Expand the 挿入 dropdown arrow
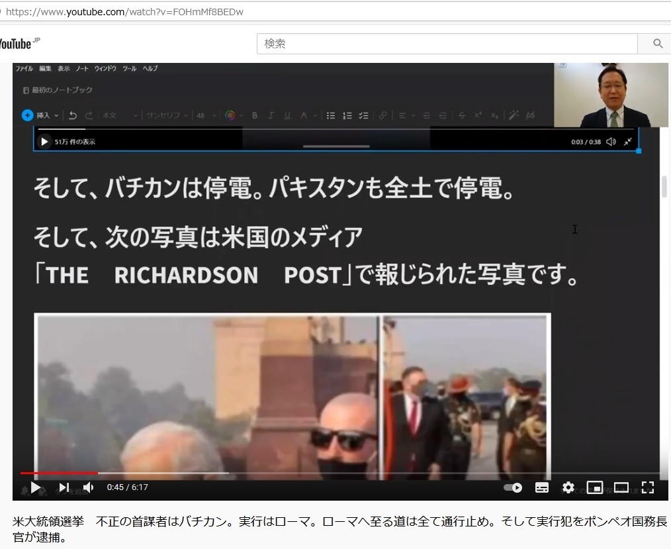Viewport: 671px width, 549px height. [x=56, y=116]
